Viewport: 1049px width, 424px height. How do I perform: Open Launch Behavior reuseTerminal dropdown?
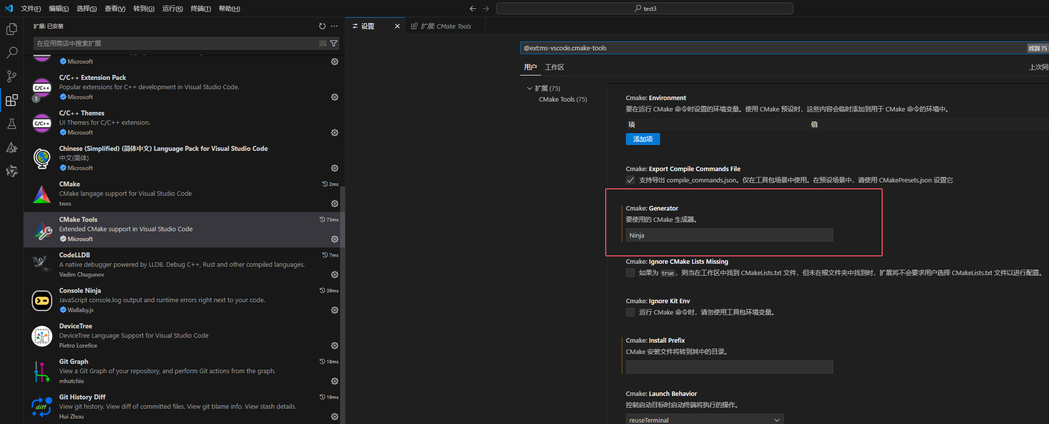(704, 420)
